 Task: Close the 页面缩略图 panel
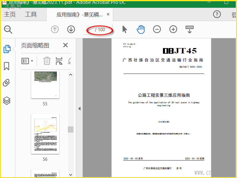tap(65, 45)
